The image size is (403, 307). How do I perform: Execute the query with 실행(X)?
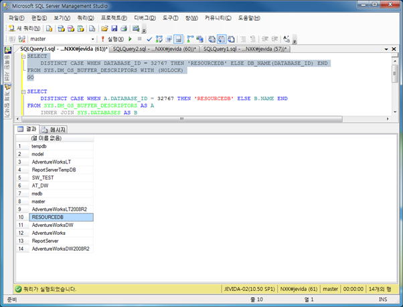click(112, 39)
